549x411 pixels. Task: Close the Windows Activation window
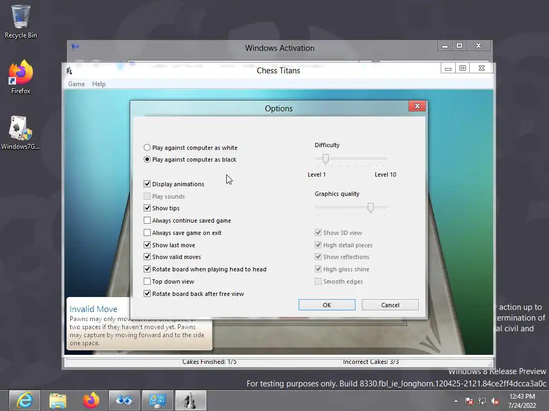pyautogui.click(x=478, y=46)
